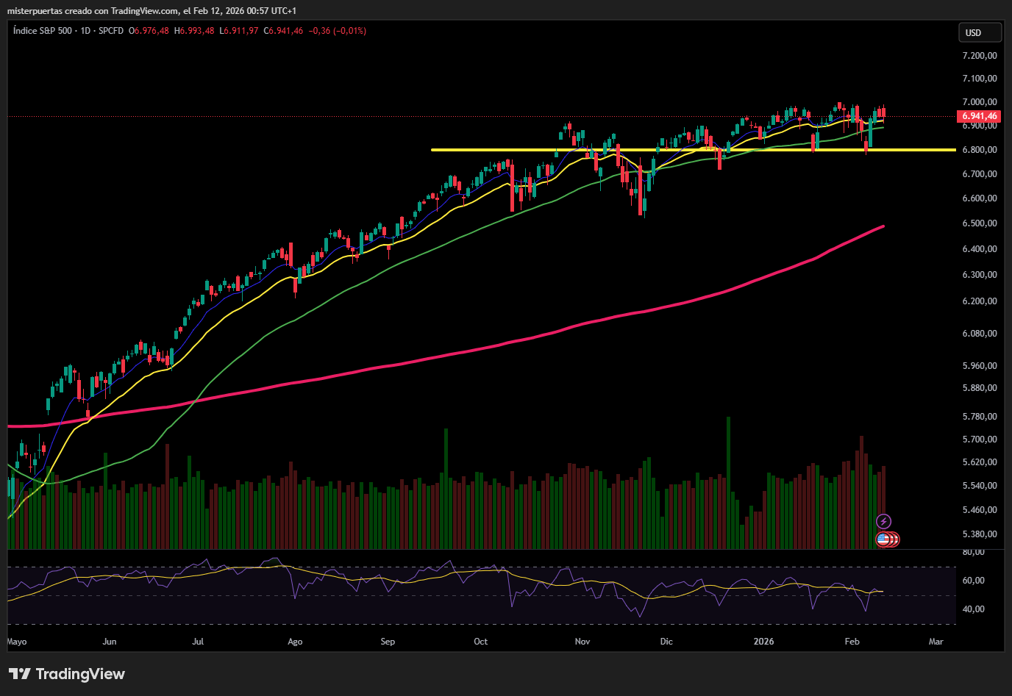1012x696 pixels.
Task: Click the close value C6.941,46 in the legend
Action: point(283,31)
